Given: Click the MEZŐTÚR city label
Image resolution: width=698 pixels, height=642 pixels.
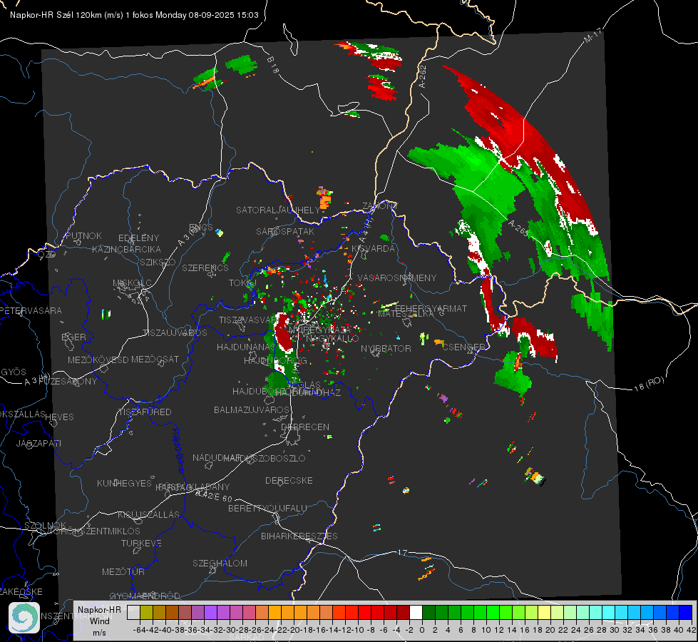Looking at the screenshot, I should 123,571.
